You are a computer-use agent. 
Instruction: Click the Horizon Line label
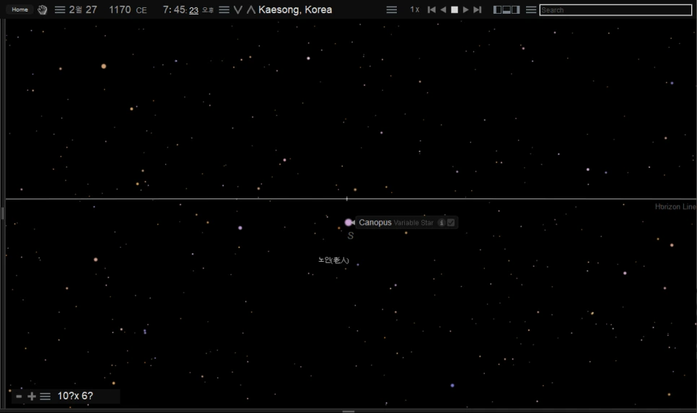coord(675,206)
